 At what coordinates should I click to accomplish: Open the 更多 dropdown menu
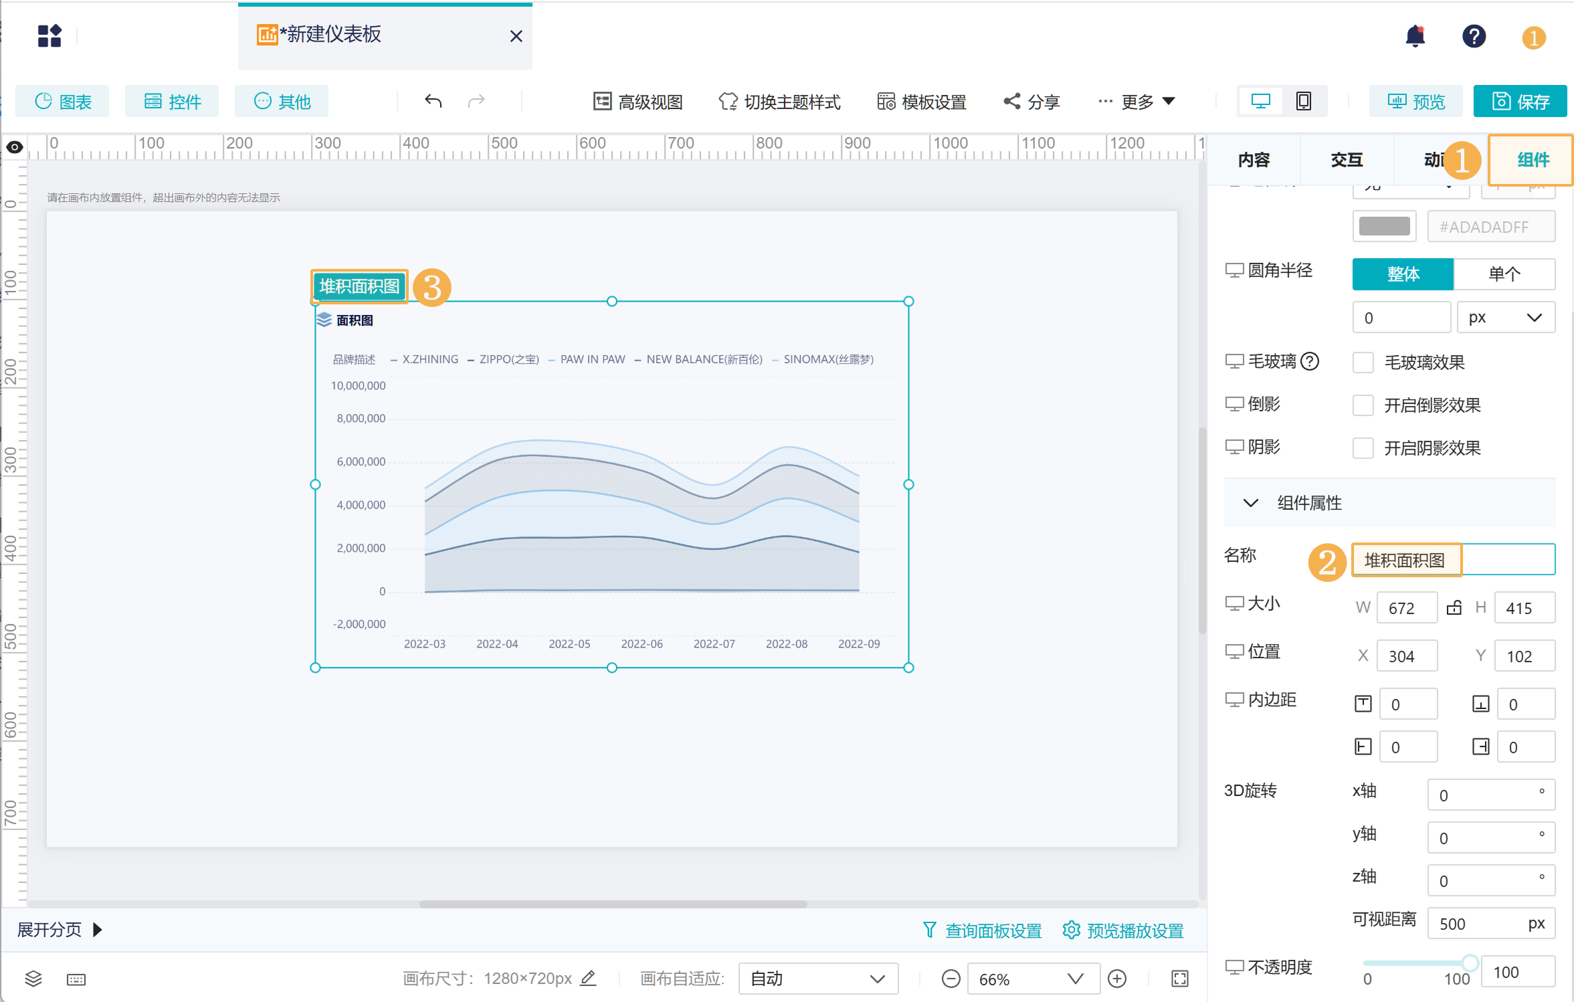[1137, 102]
